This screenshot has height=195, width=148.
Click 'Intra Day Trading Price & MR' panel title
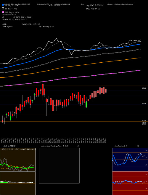[x=54, y=146]
